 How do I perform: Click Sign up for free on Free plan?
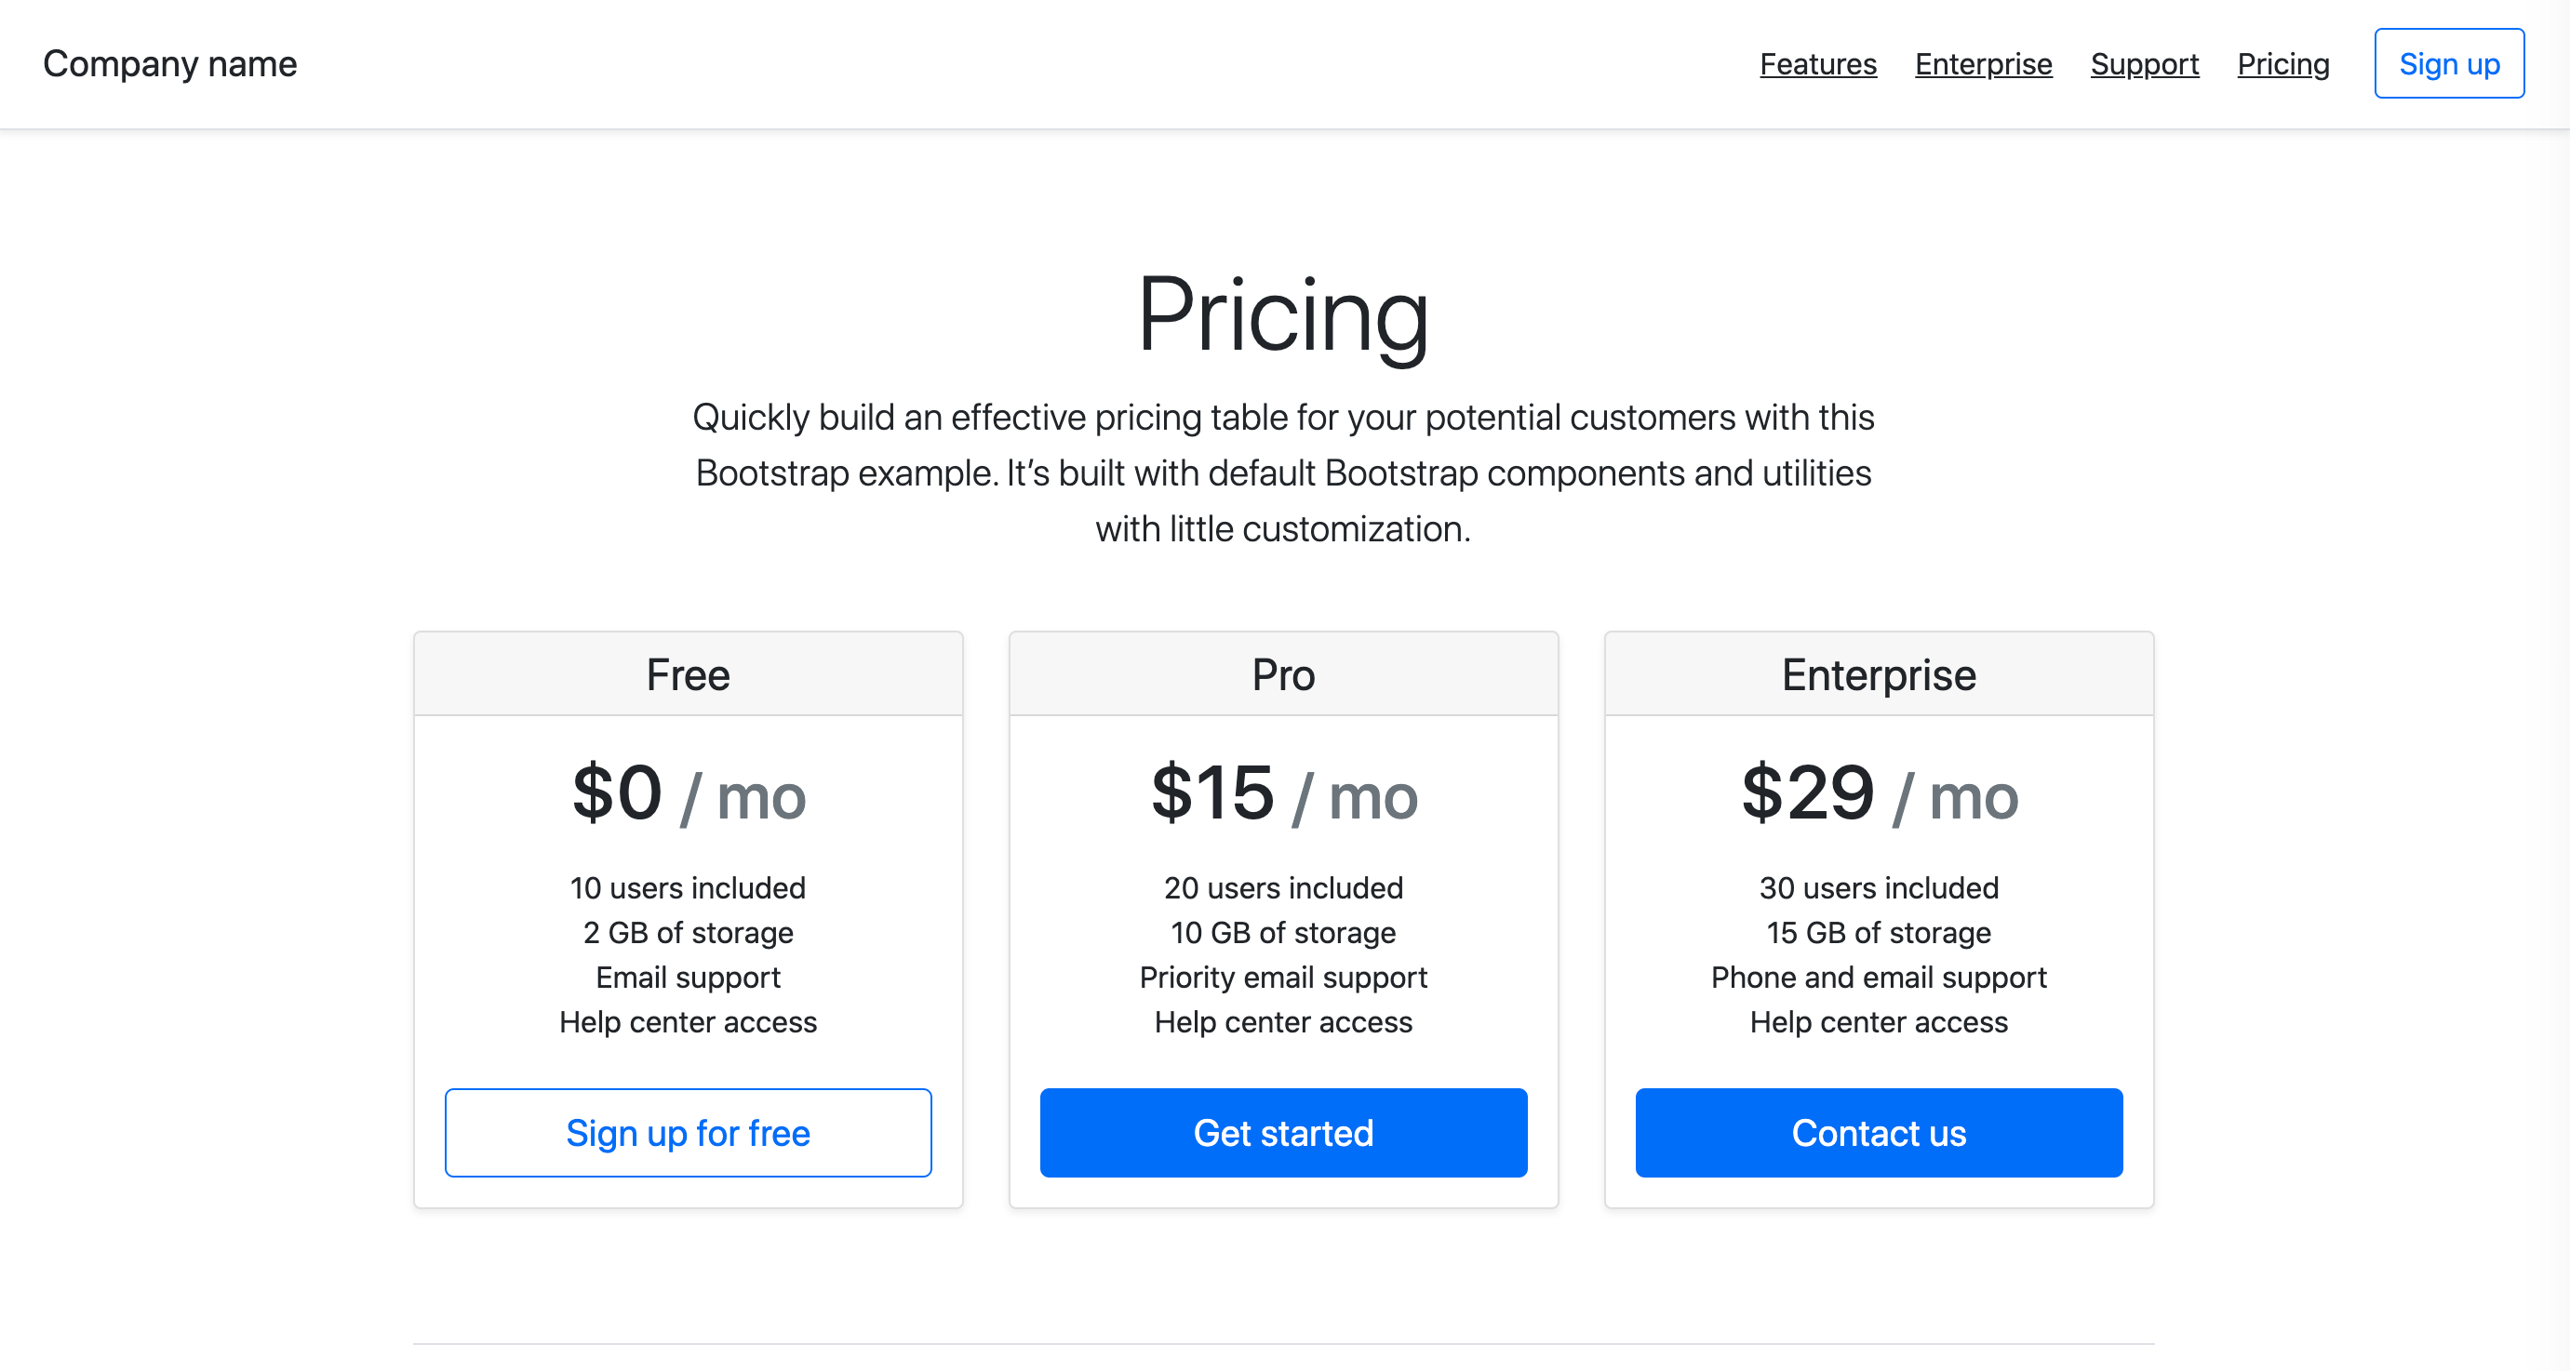coord(688,1133)
